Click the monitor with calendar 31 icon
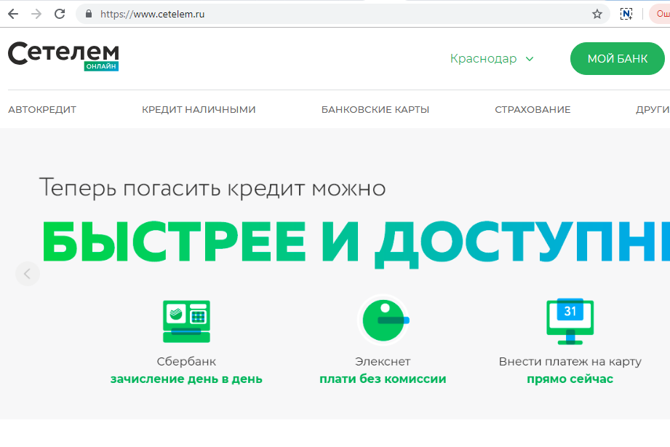 click(x=570, y=321)
